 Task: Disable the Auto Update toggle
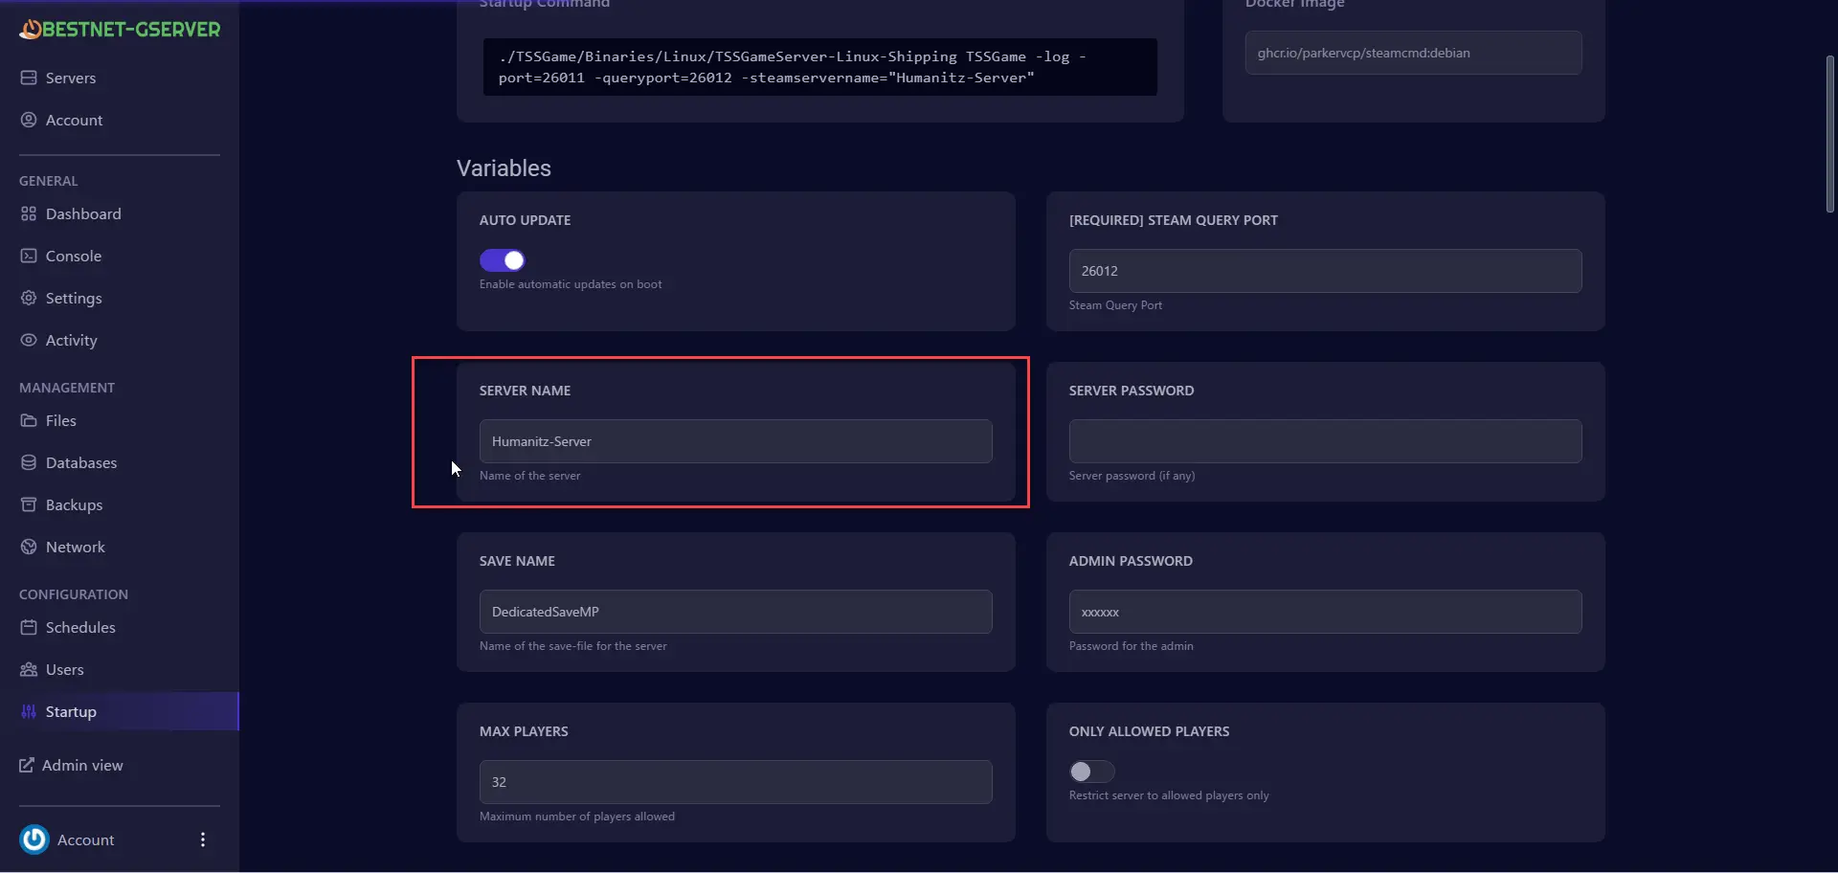(503, 260)
